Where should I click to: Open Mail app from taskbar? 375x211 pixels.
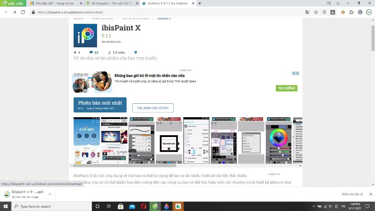[x=132, y=206]
